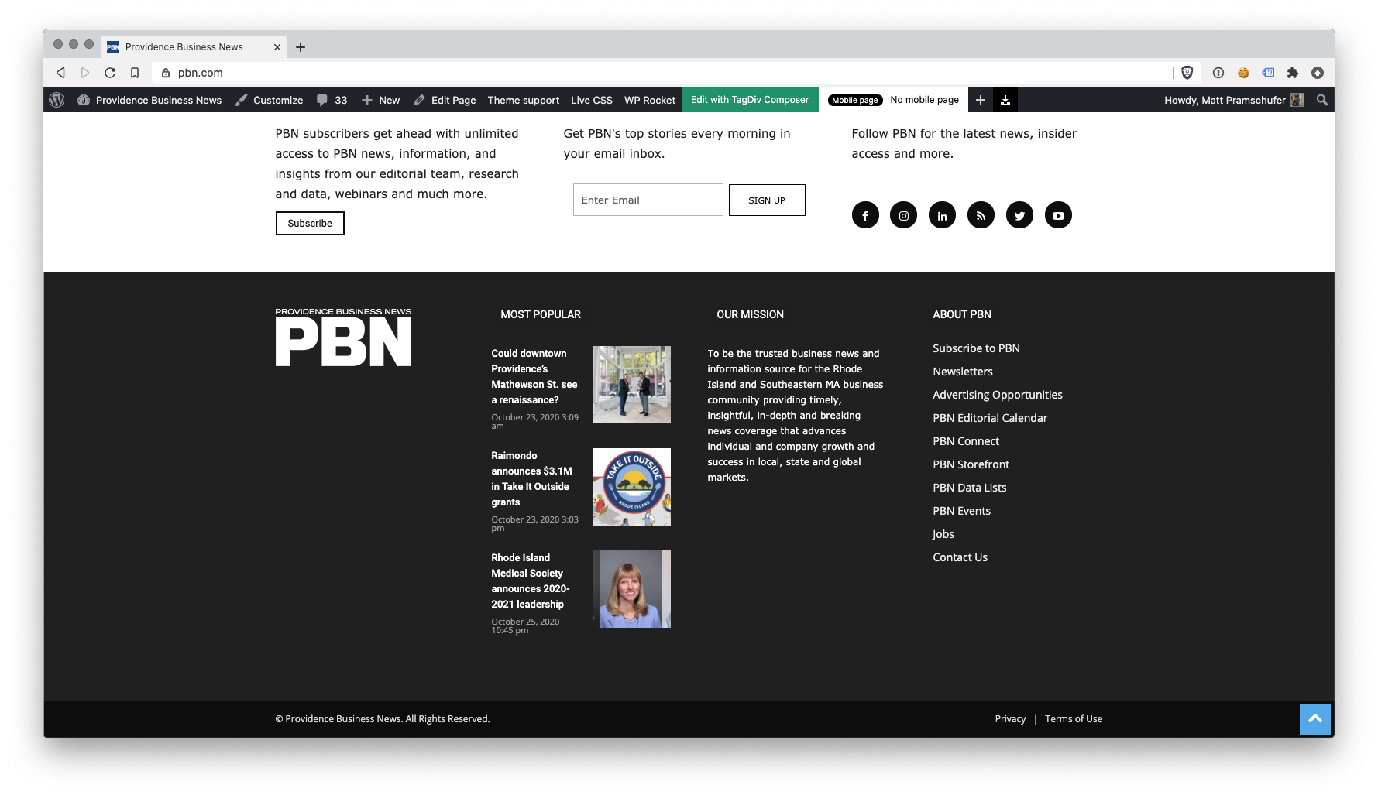Click Edit Page in admin bar
The image size is (1378, 795).
pos(445,100)
